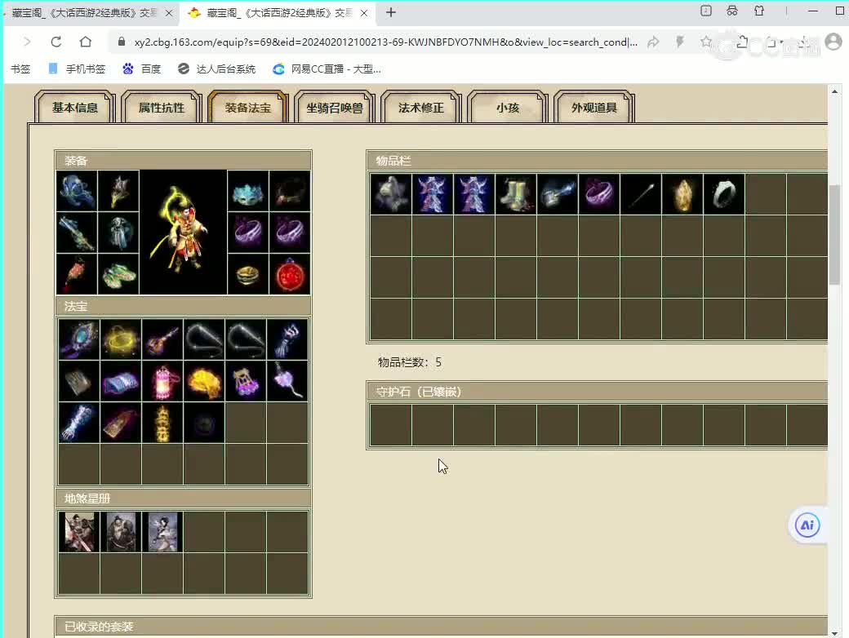Close the active 藏宝阁 tab
Viewport: 849px width, 638px height.
tap(364, 13)
